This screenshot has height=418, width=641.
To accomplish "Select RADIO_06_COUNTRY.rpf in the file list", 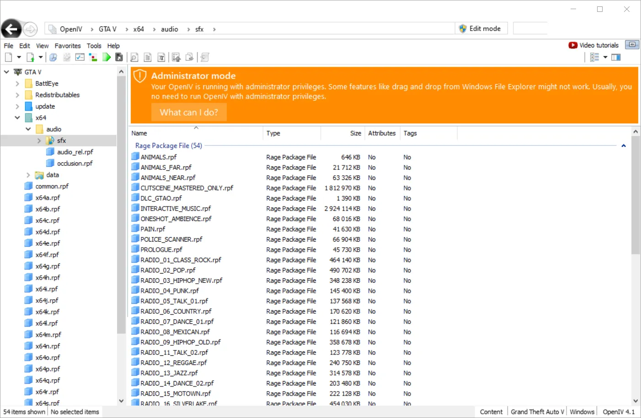I will pos(176,312).
